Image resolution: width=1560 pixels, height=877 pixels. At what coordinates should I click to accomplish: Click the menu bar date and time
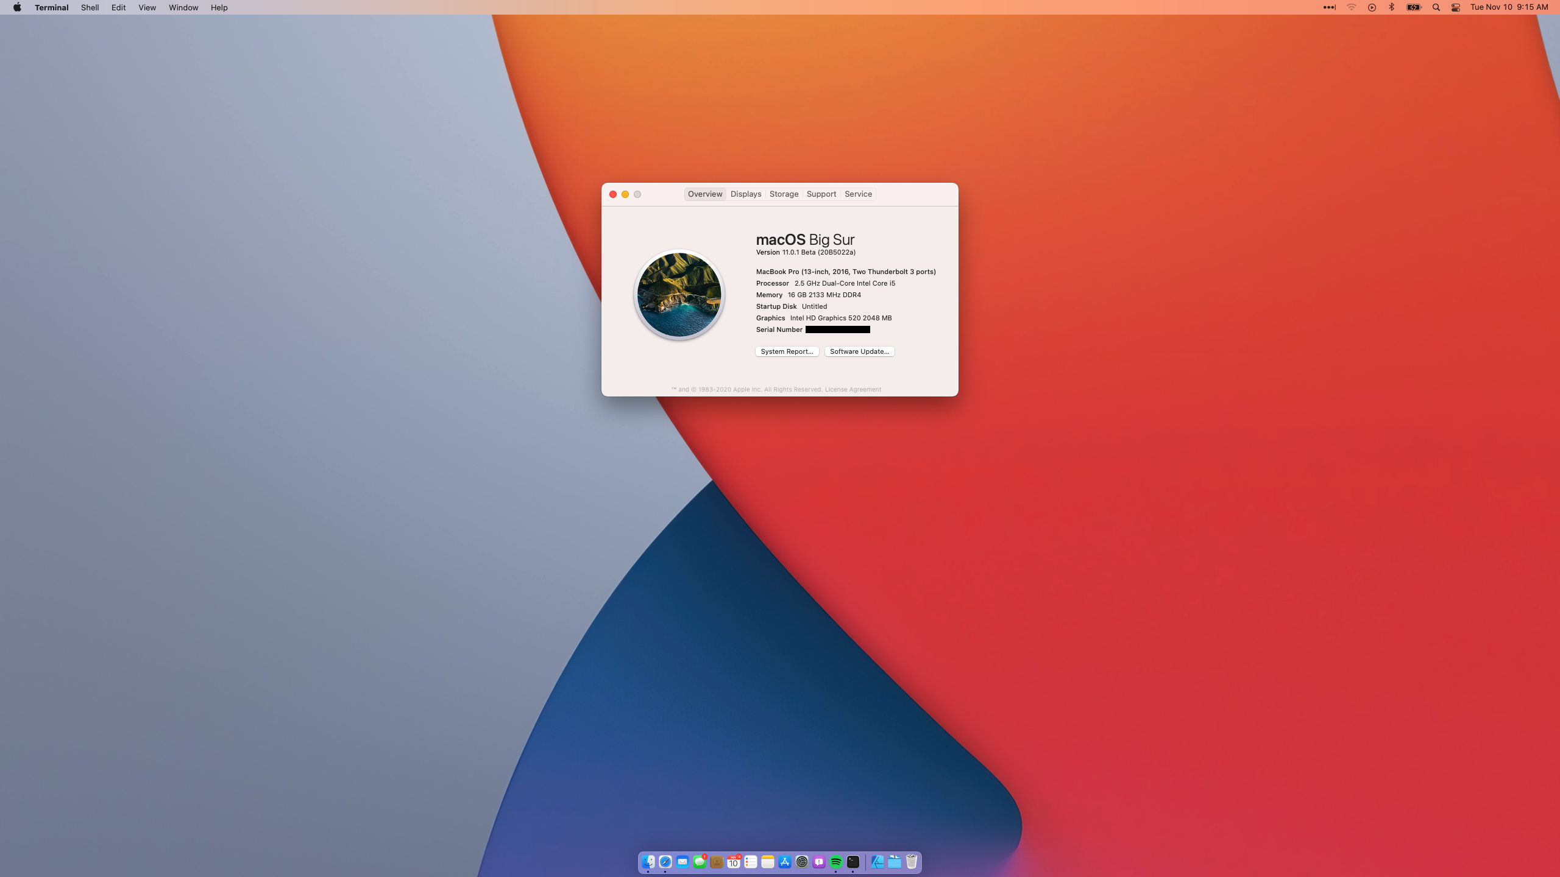pyautogui.click(x=1509, y=7)
